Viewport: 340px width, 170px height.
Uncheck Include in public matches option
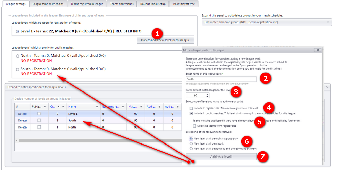tap(191, 113)
